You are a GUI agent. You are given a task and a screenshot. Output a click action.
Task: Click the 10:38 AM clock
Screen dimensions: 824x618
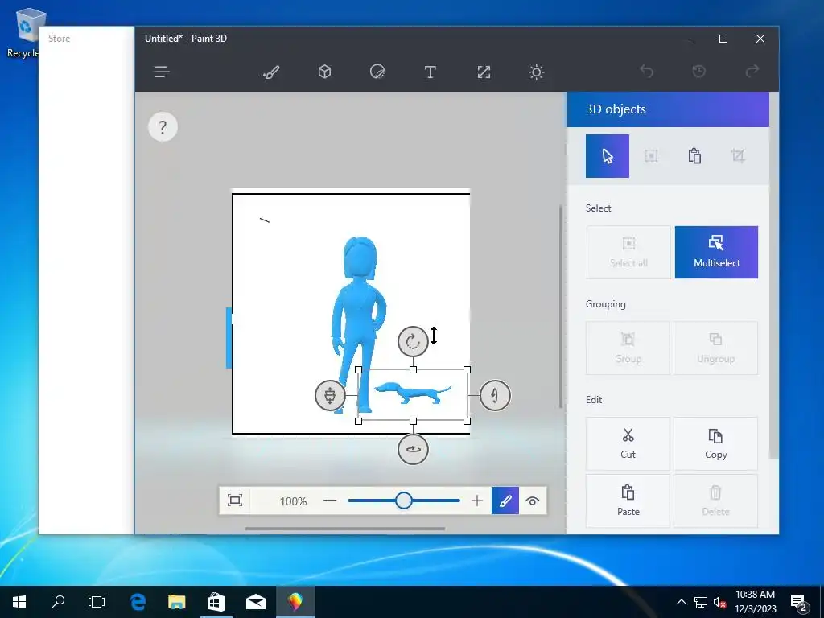pos(755,595)
